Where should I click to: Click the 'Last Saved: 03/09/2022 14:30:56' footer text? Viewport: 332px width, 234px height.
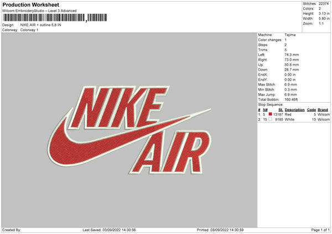point(109,230)
